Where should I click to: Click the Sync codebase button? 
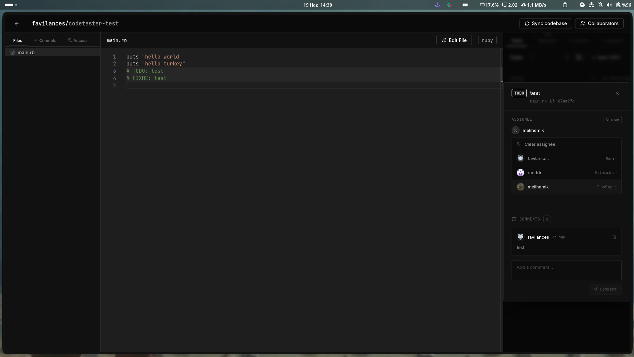(546, 23)
